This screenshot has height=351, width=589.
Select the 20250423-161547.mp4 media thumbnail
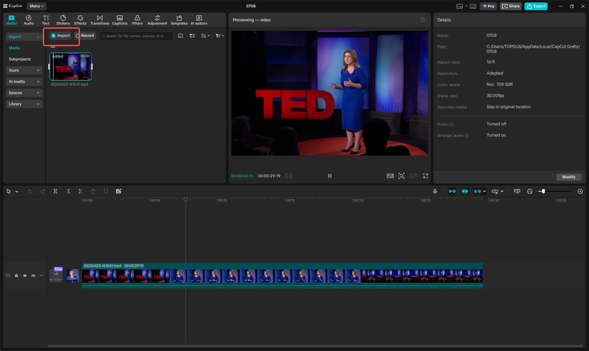pos(70,67)
